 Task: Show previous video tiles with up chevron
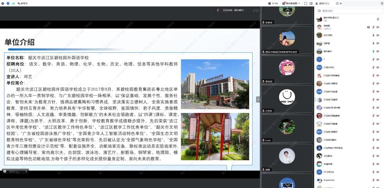[287, 10]
